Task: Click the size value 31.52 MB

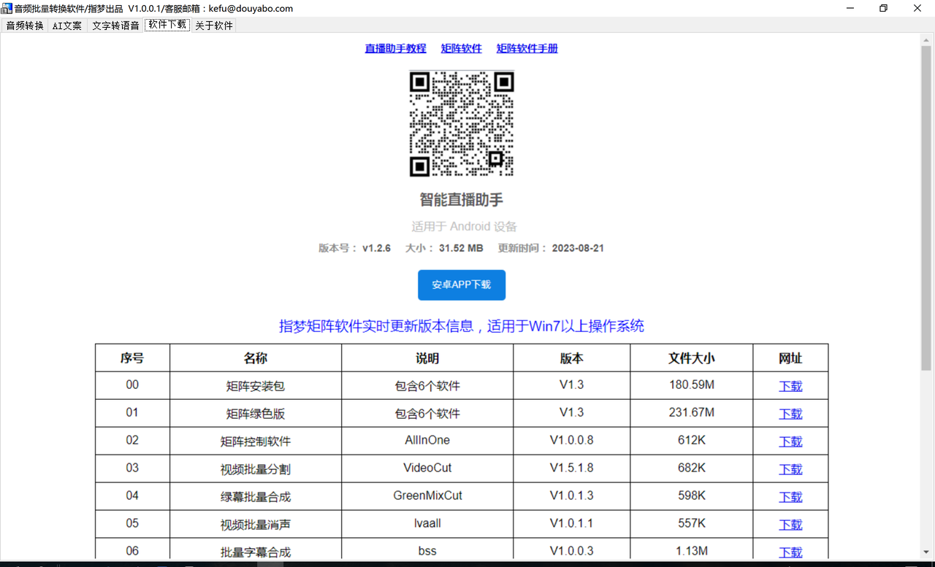Action: (461, 248)
